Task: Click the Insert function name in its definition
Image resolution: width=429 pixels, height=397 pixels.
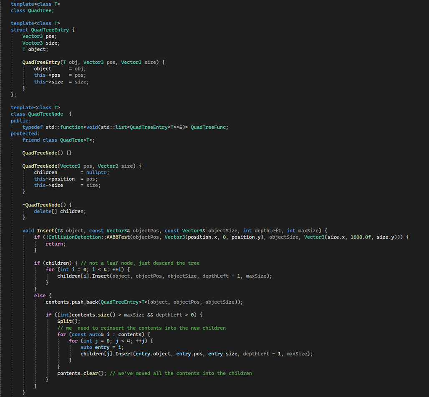Action: click(45, 231)
